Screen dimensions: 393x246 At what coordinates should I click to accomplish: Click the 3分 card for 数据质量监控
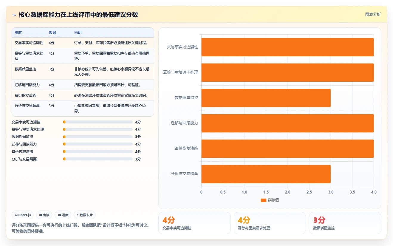coord(345,223)
